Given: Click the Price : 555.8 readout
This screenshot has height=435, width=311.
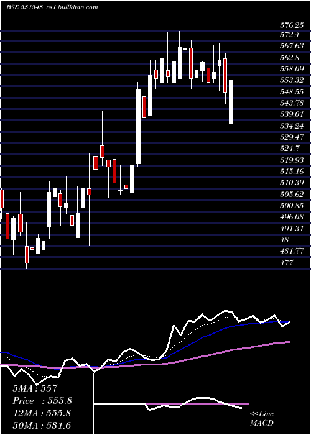Looking at the screenshot, I should [x=42, y=400].
